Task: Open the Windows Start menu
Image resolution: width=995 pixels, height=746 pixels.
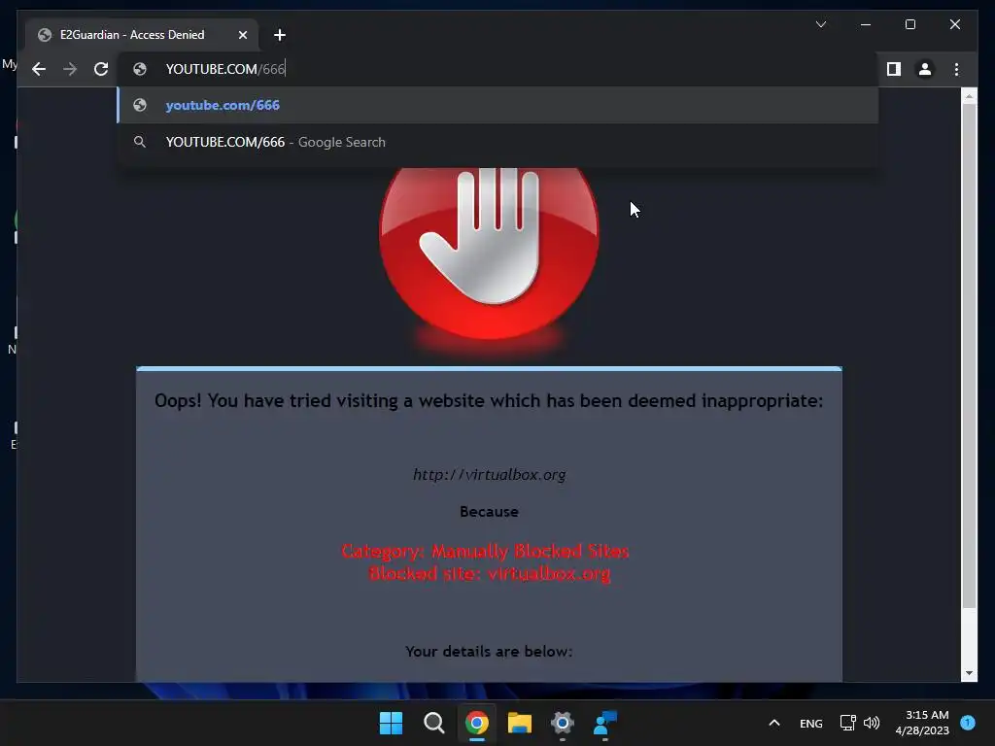Action: pyautogui.click(x=391, y=723)
